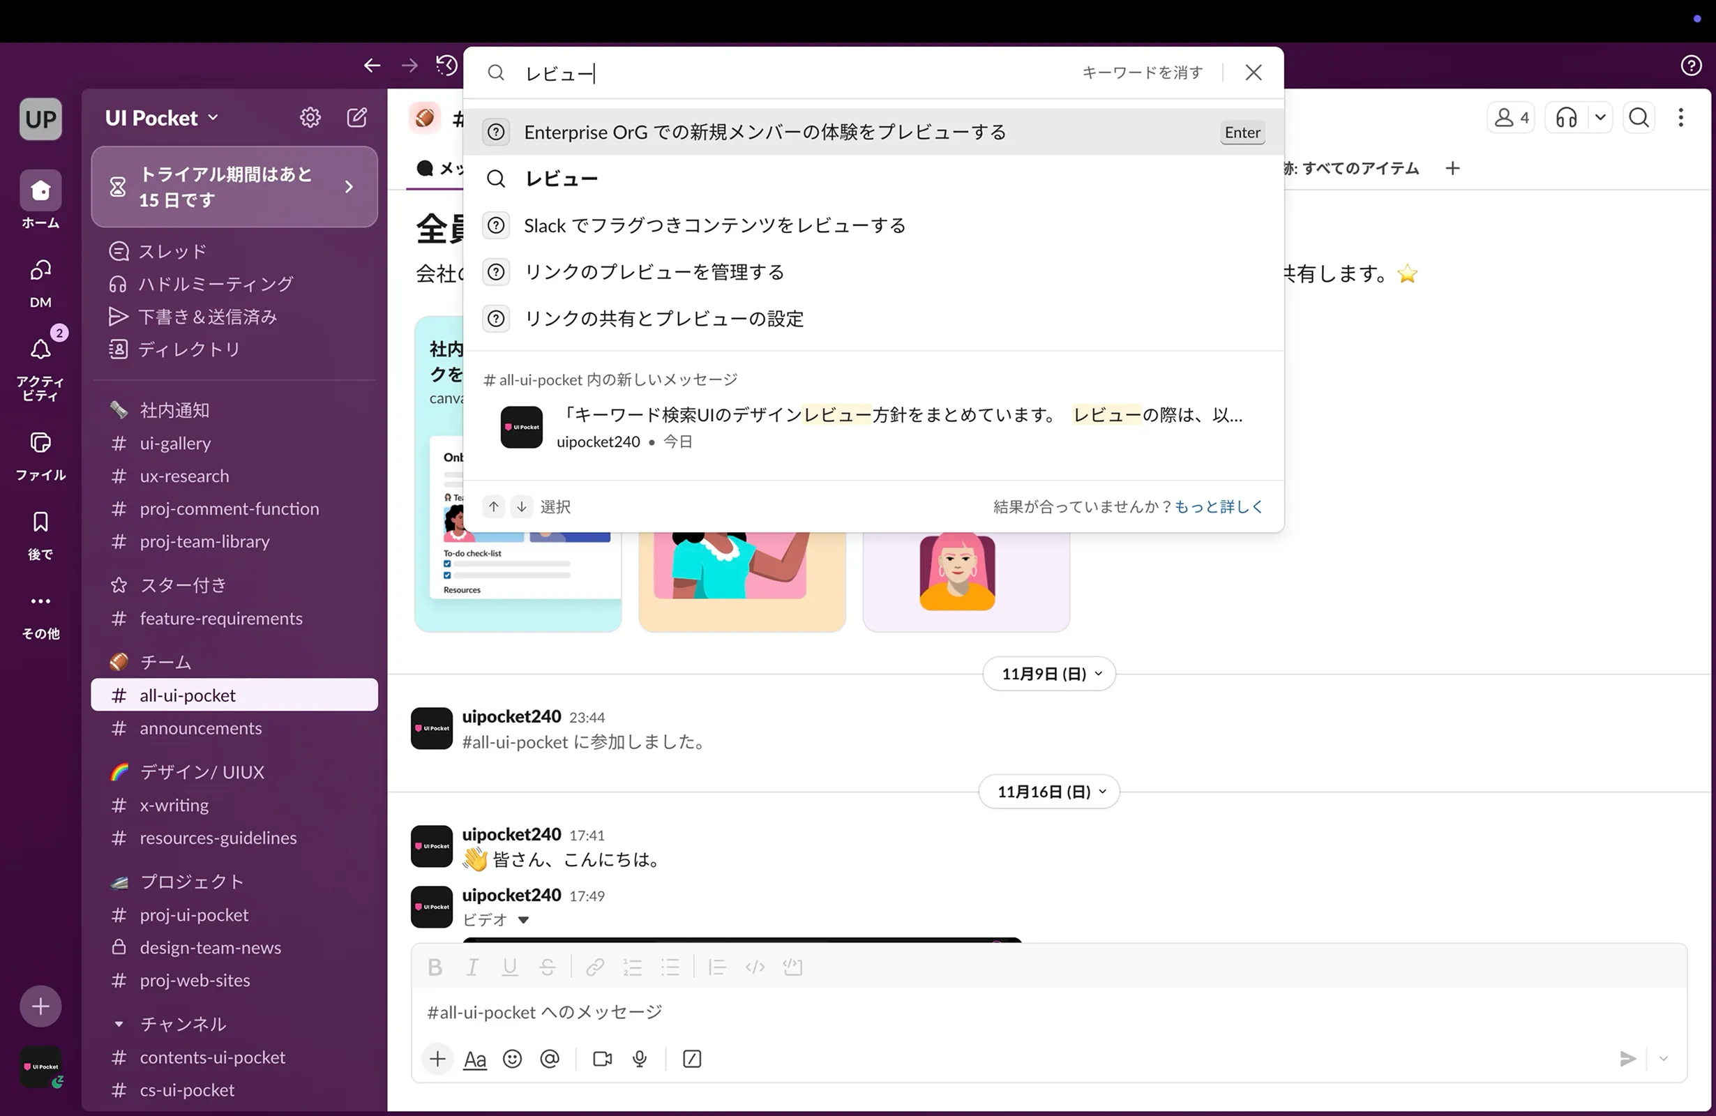Open the user profile avatar at bottom-left

41,1067
